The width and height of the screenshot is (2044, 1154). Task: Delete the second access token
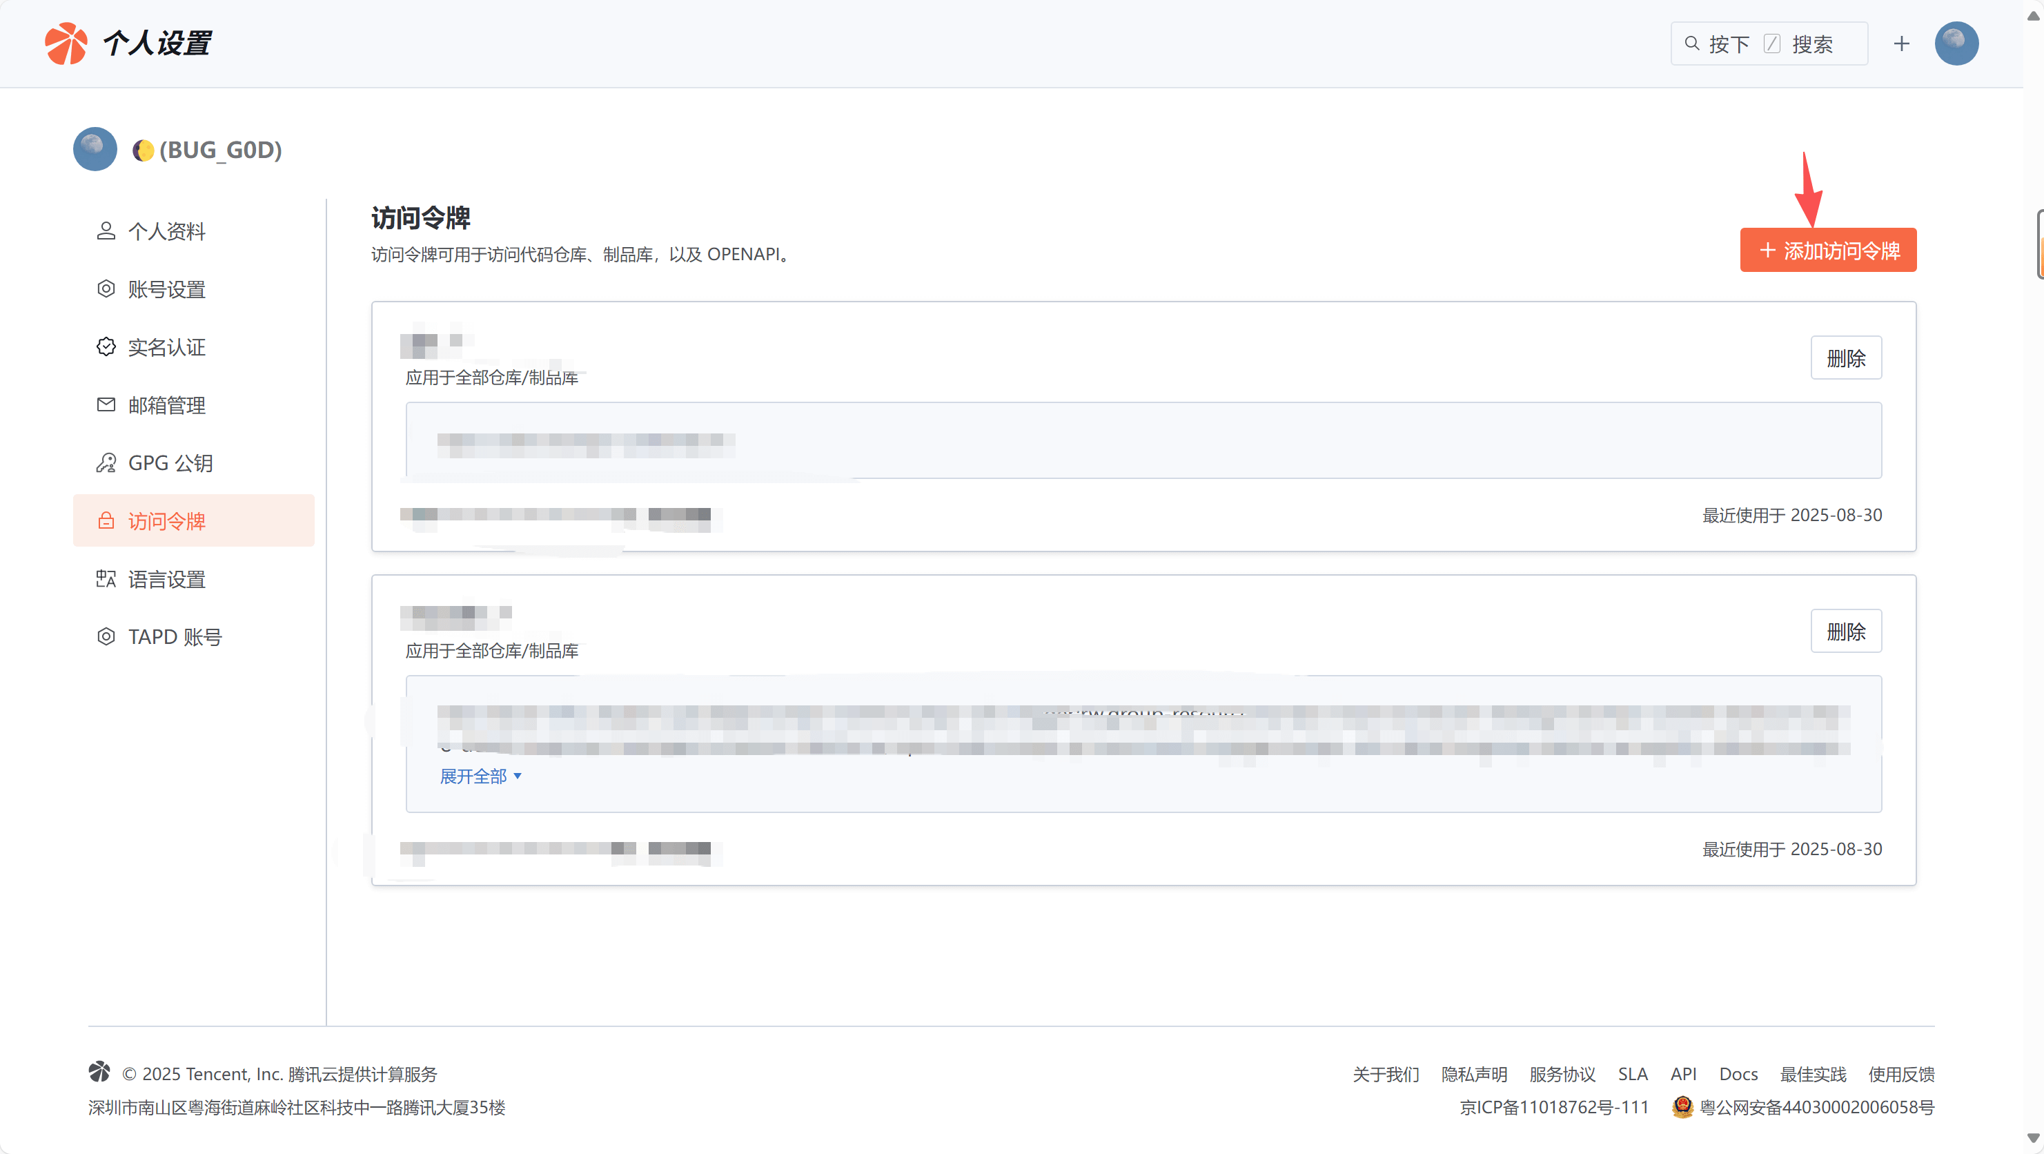(1845, 632)
